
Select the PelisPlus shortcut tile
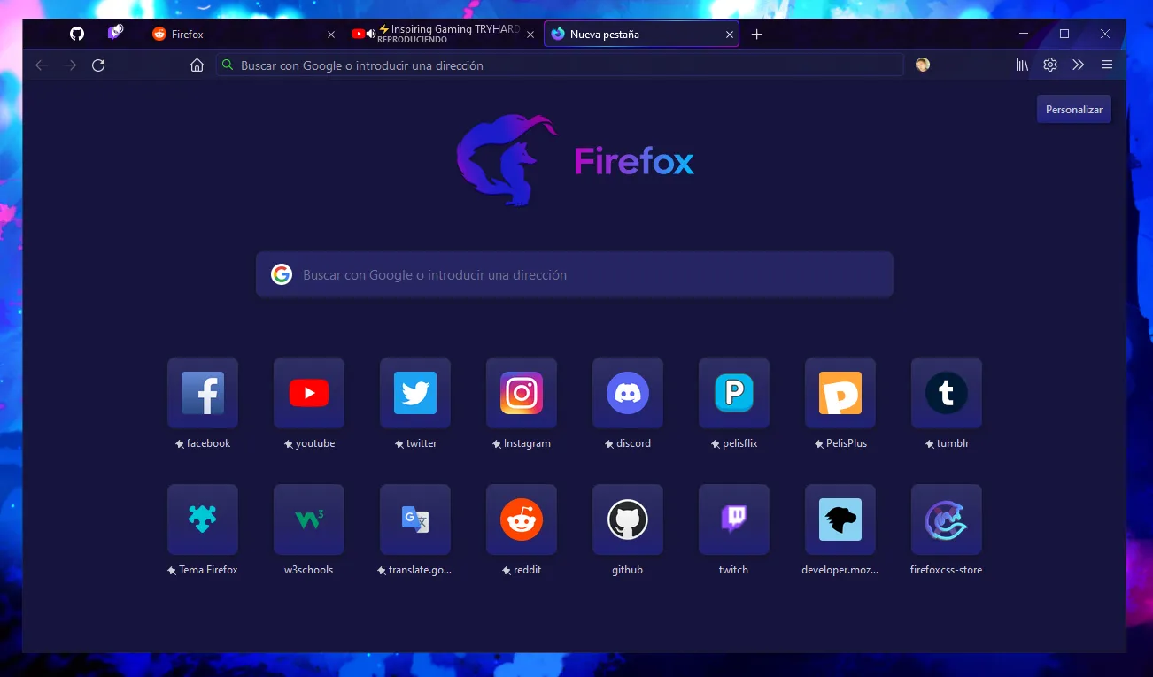click(840, 393)
